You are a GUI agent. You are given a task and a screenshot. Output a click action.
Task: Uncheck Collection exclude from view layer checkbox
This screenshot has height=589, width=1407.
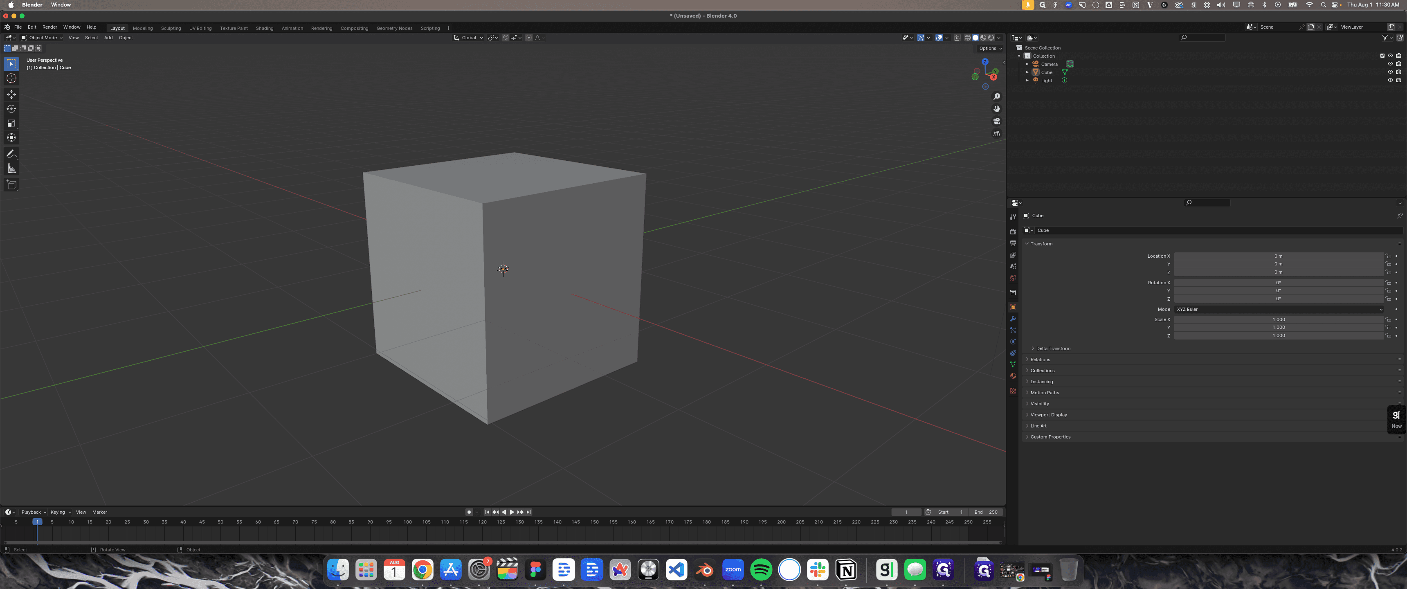tap(1382, 56)
